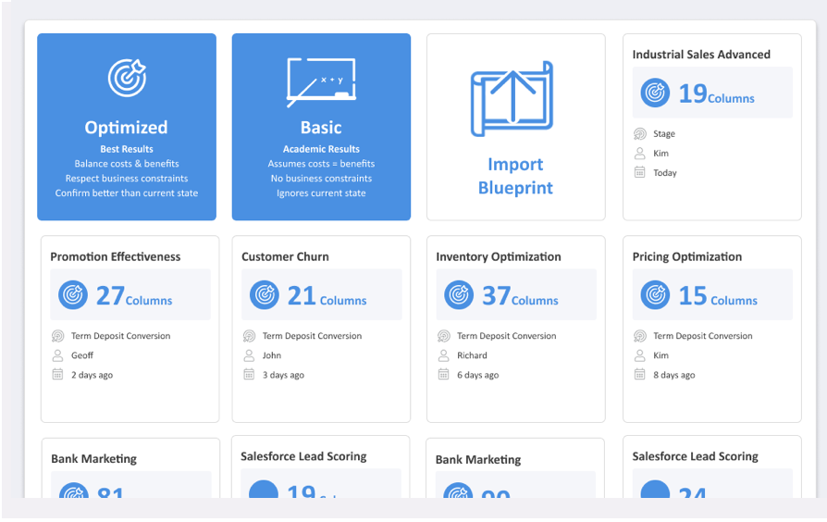Click the calendar icon next to 8 days ago

pyautogui.click(x=640, y=374)
